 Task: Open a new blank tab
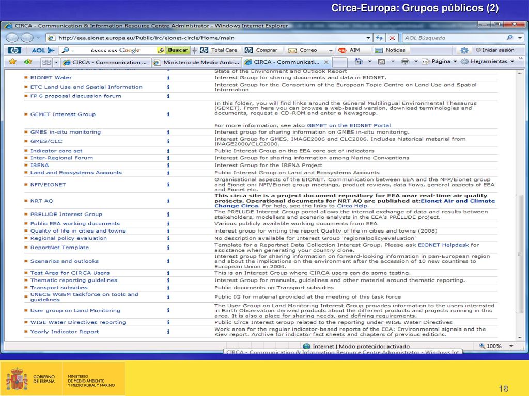click(x=340, y=62)
